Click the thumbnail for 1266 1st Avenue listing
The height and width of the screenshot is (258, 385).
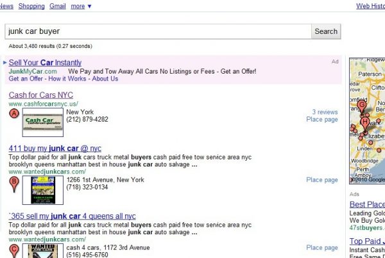click(43, 190)
